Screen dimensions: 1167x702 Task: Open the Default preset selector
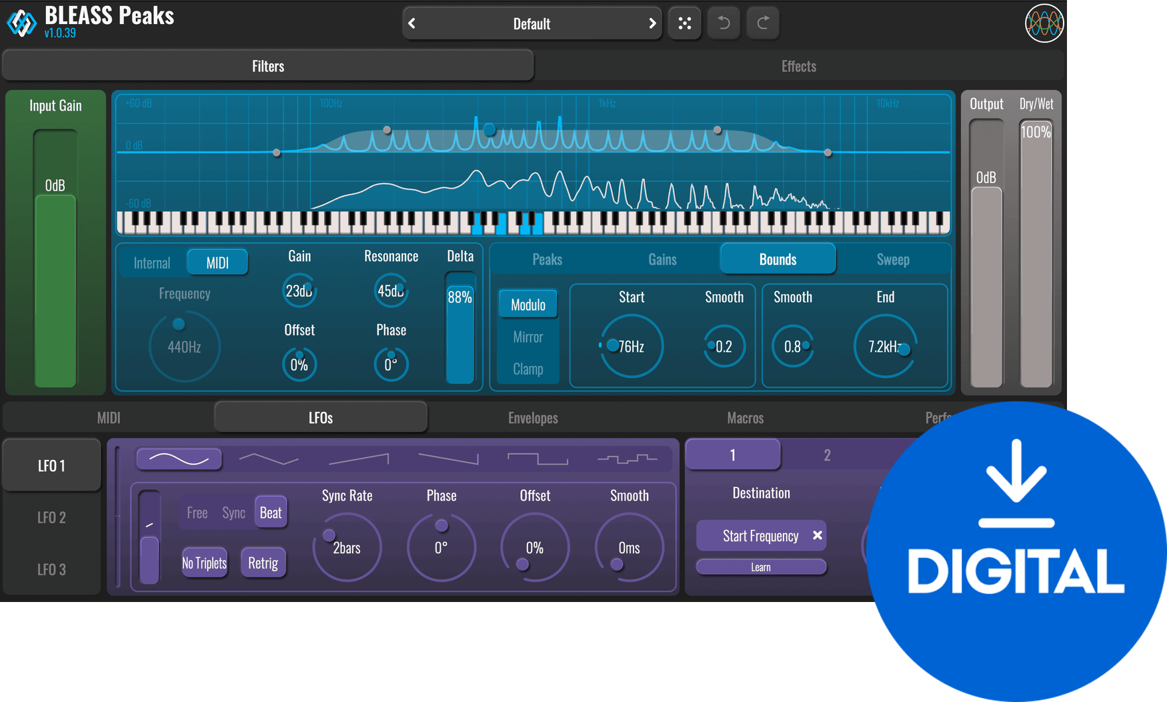(531, 24)
